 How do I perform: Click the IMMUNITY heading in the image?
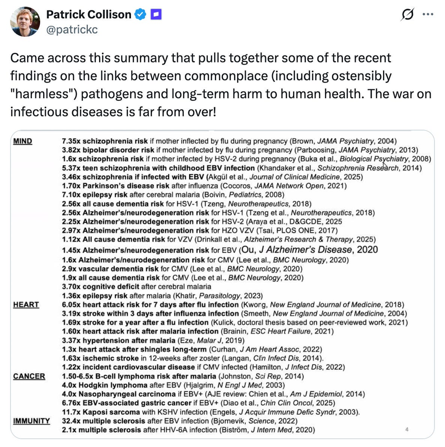click(31, 421)
